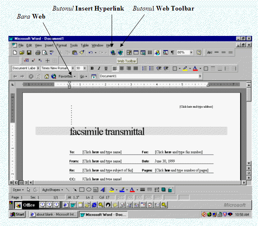
Task: Open Office Assistant help
Action: point(199,53)
